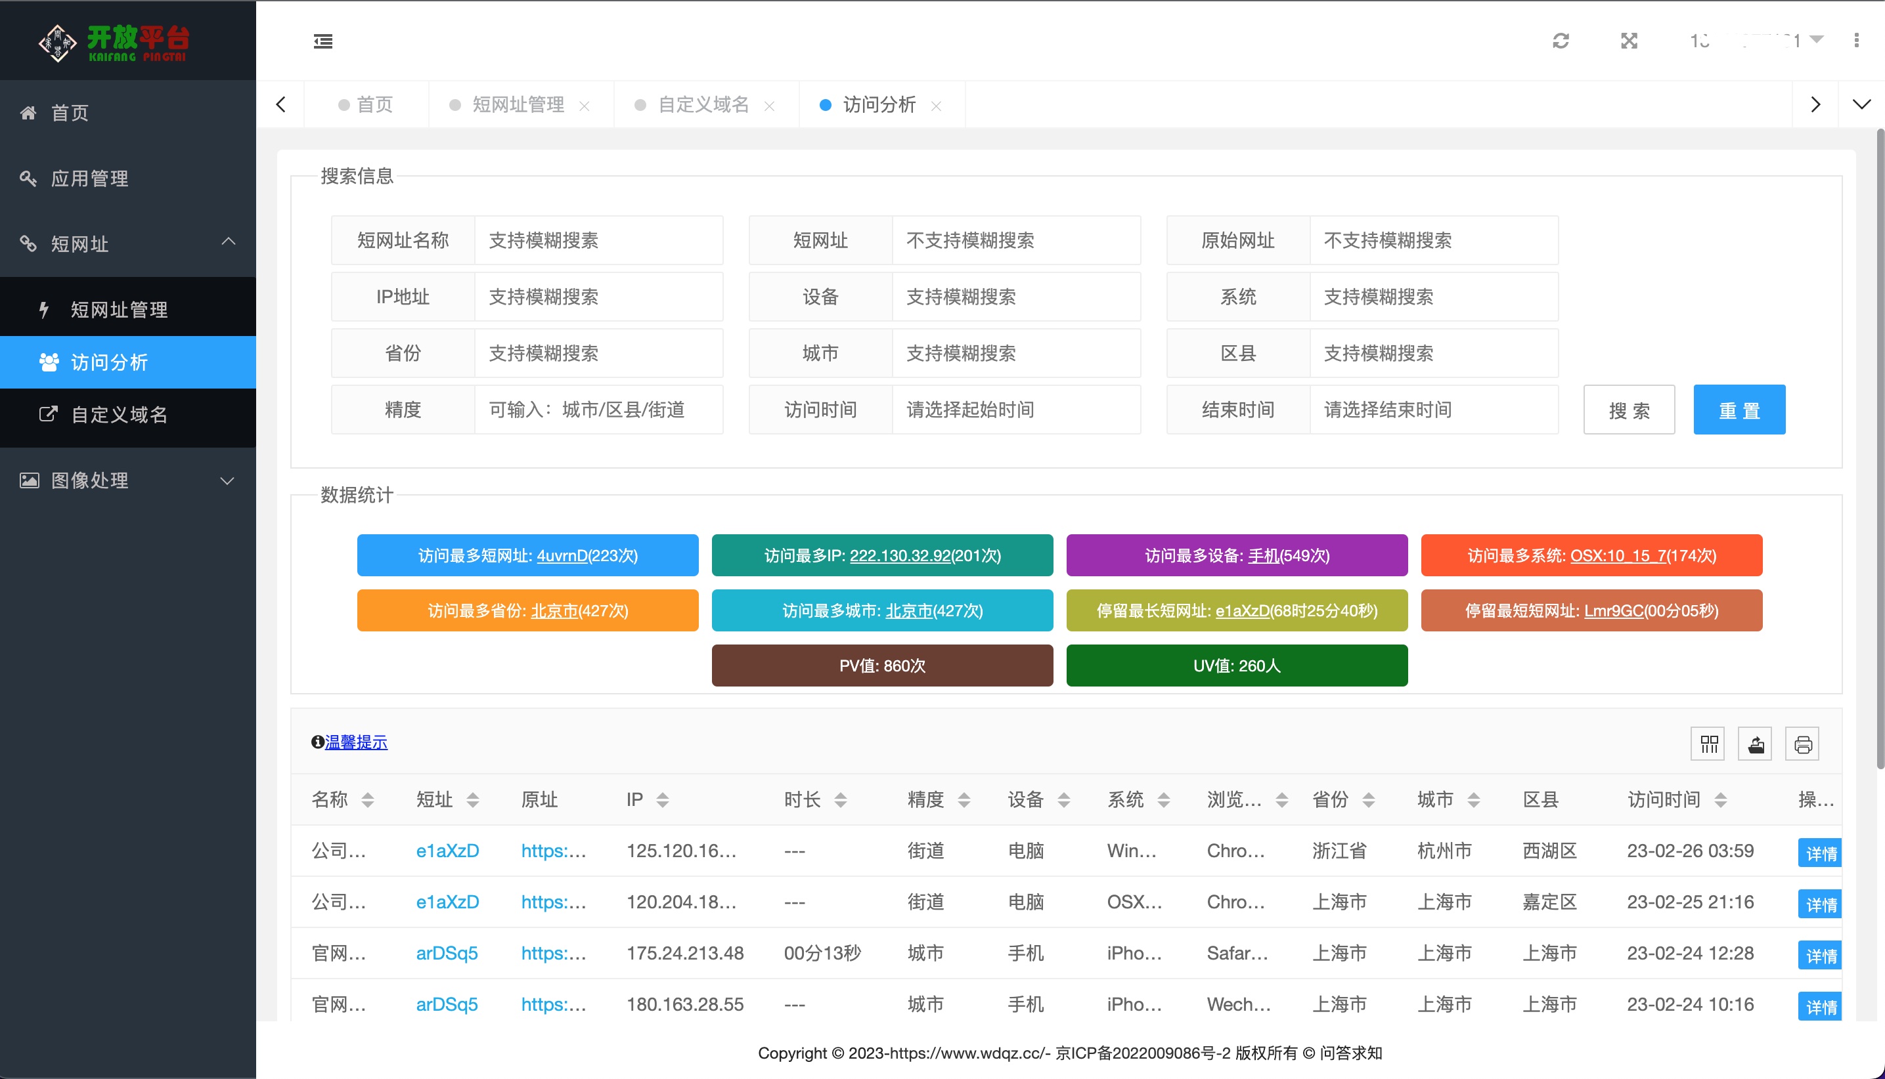Click the sidebar collapse menu icon
1885x1079 pixels.
(322, 41)
